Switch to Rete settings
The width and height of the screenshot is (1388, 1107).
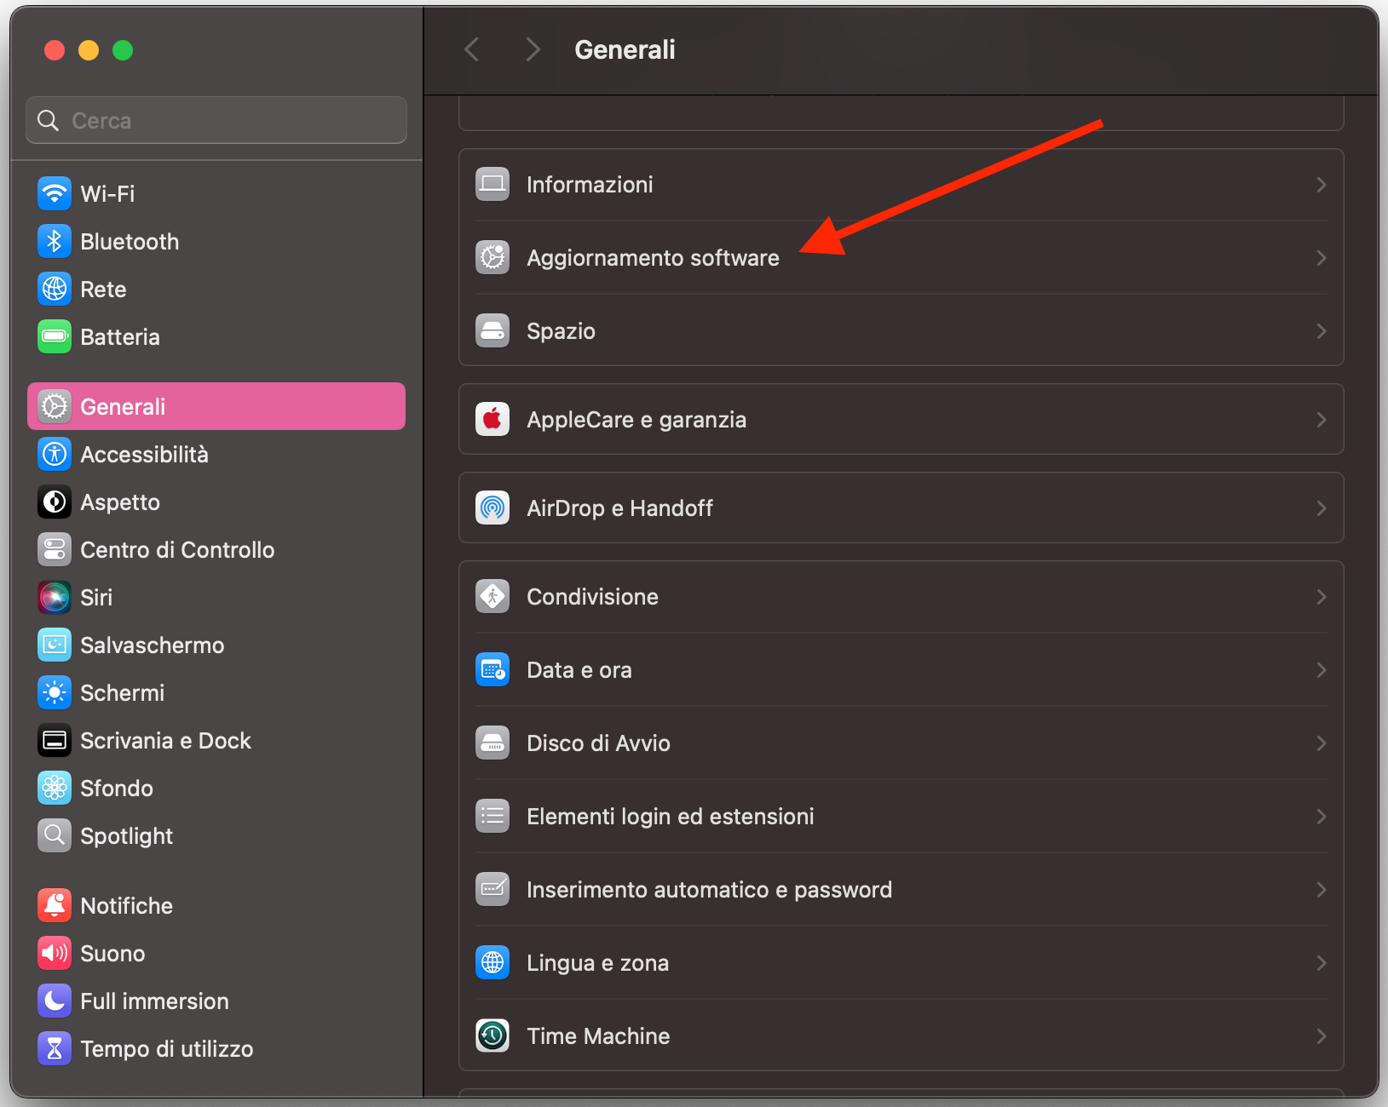coord(102,289)
